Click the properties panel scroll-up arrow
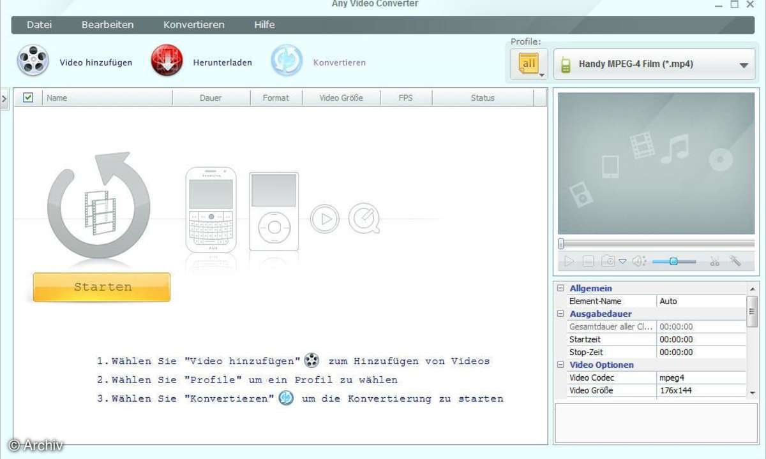 click(x=753, y=288)
